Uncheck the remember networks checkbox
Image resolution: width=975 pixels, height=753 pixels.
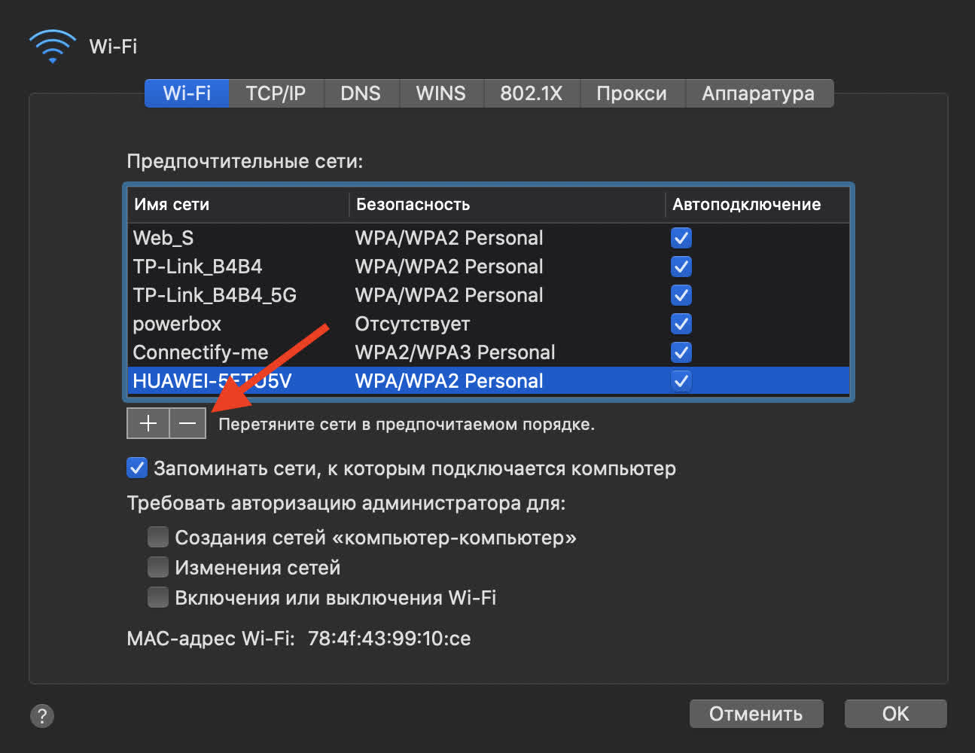pos(137,468)
